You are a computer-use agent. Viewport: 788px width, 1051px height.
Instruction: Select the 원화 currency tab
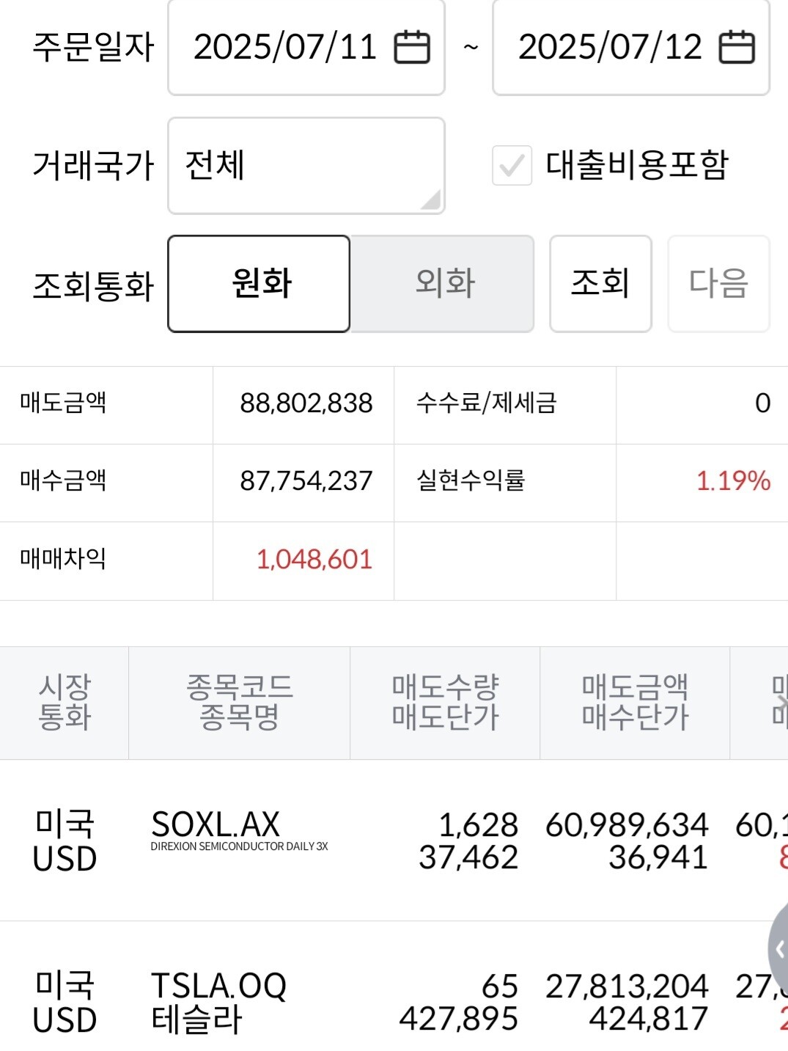pyautogui.click(x=259, y=284)
